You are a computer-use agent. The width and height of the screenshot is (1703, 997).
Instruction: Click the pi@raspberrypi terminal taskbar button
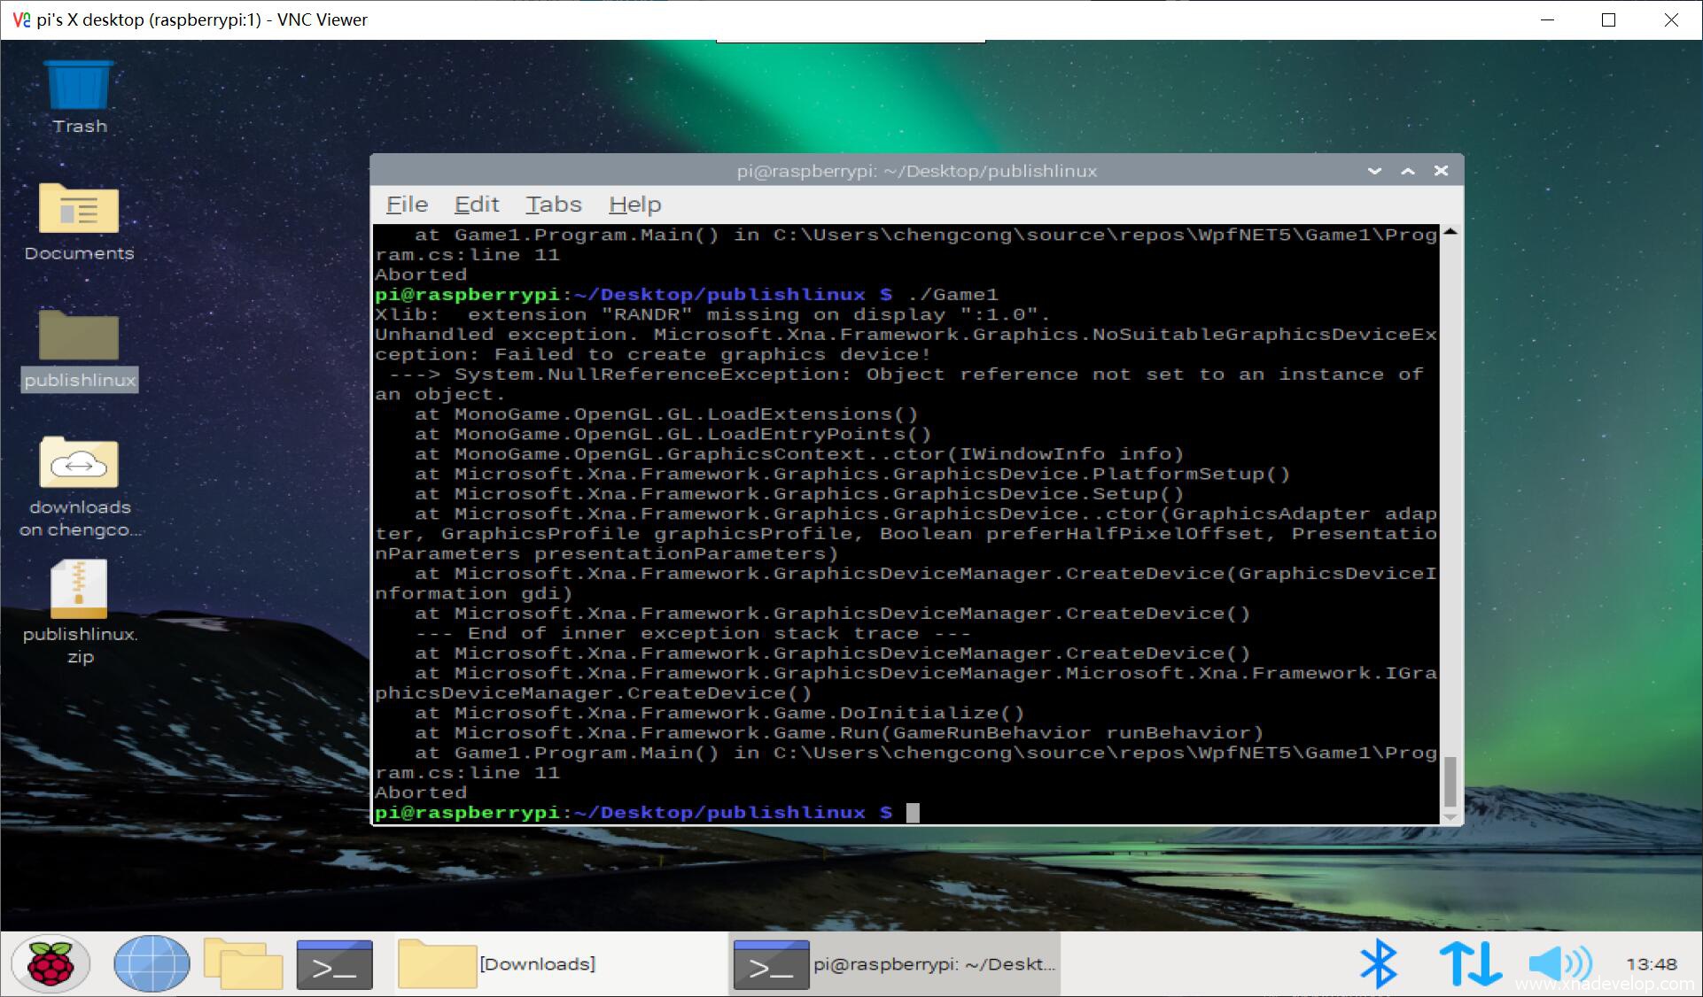tap(895, 963)
